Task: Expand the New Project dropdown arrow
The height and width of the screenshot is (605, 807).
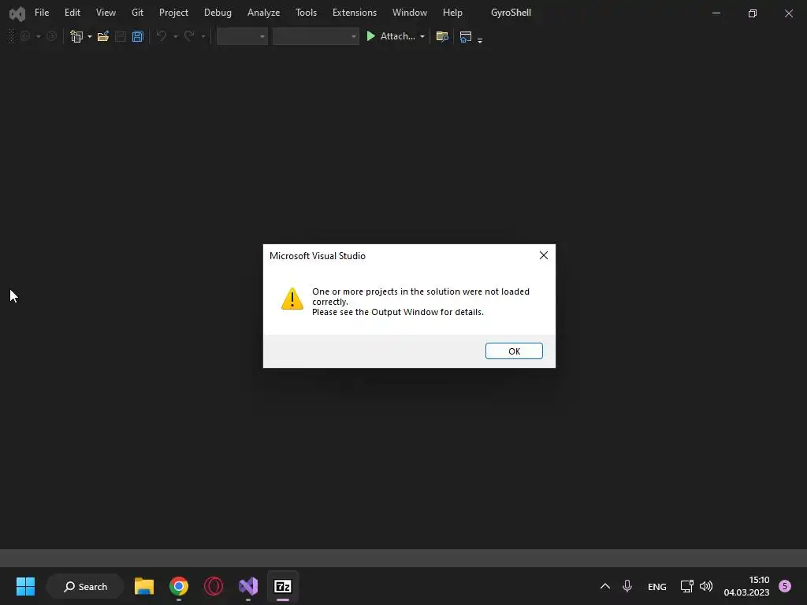Action: click(90, 36)
